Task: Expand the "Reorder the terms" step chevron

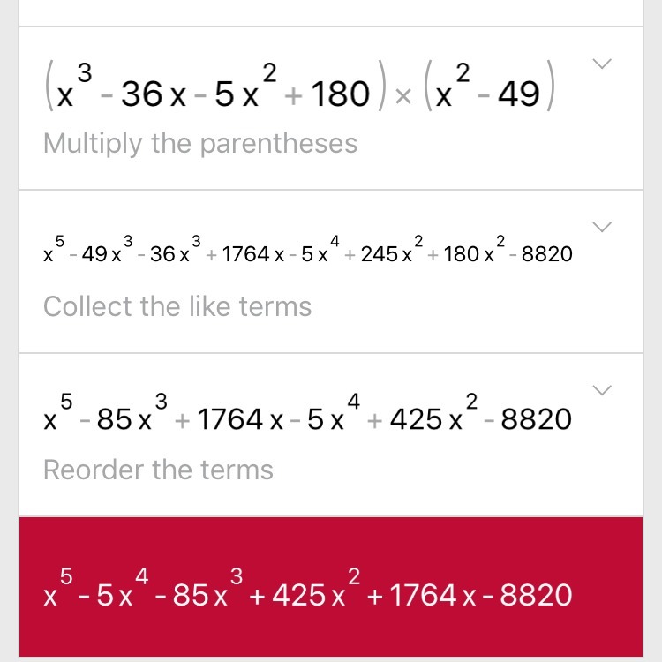Action: (603, 390)
